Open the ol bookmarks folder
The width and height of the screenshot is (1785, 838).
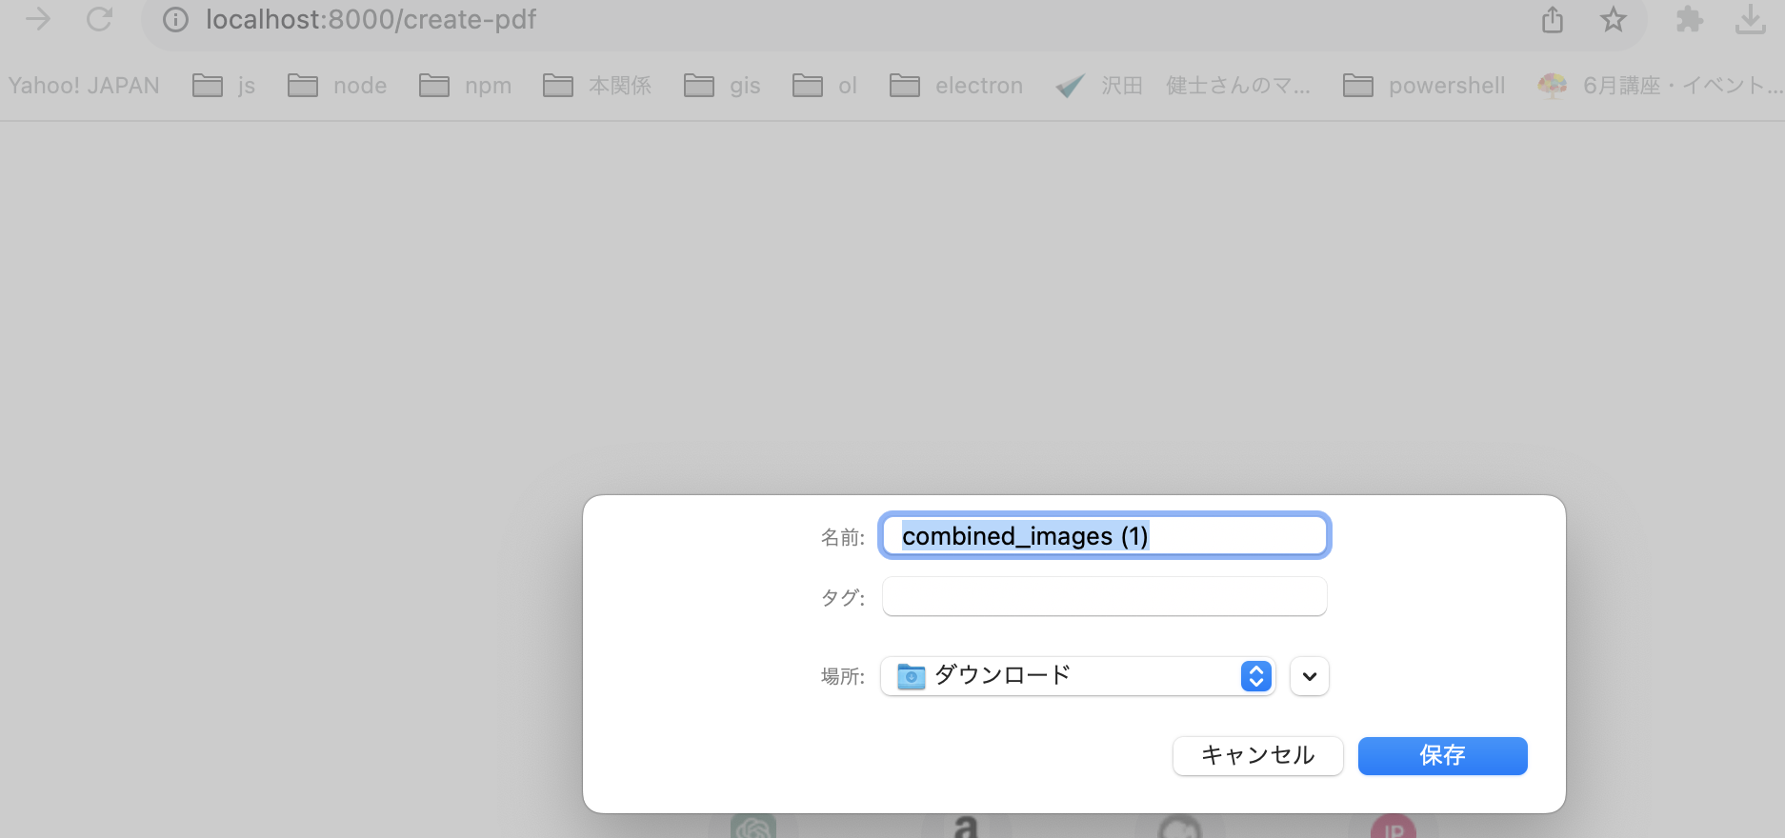825,86
